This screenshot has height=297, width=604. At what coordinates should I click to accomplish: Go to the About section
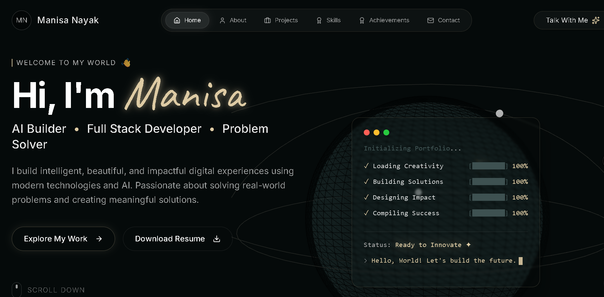[x=233, y=20]
